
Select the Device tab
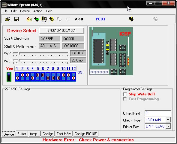(9, 134)
